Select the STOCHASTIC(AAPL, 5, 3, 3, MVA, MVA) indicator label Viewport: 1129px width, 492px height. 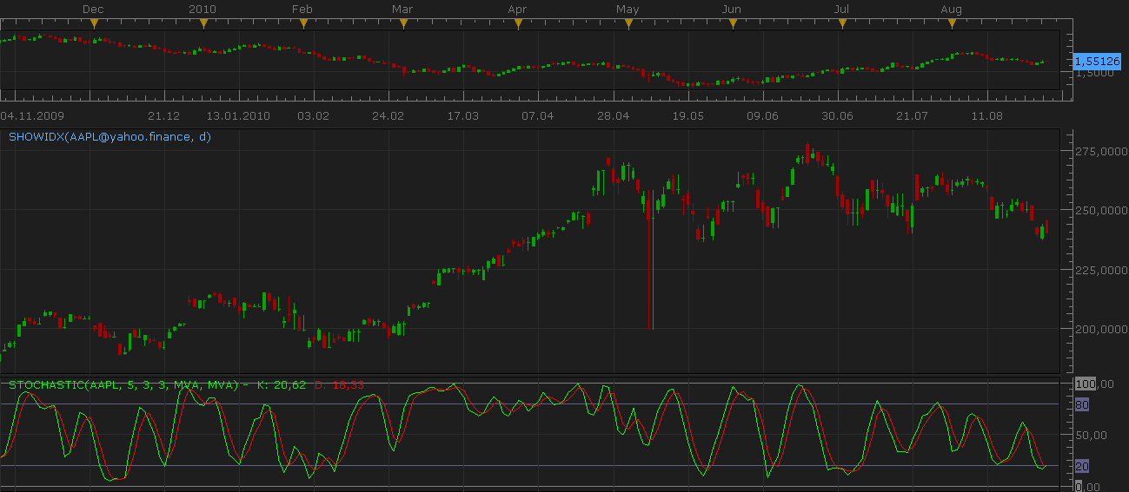click(123, 384)
